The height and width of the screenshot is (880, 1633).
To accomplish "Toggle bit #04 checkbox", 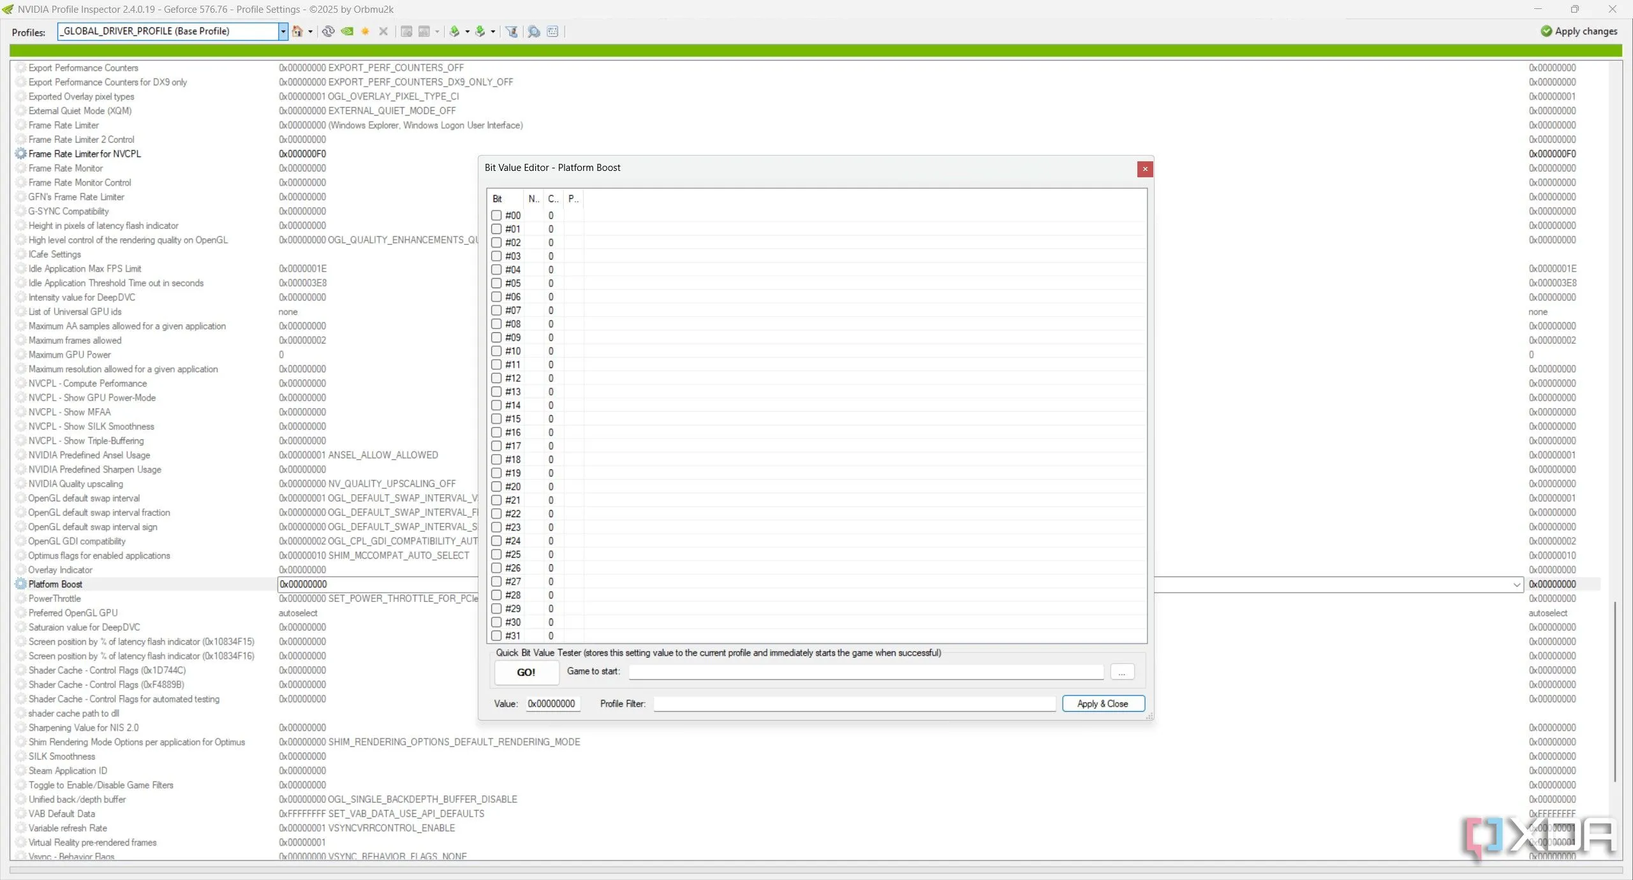I will [x=496, y=270].
